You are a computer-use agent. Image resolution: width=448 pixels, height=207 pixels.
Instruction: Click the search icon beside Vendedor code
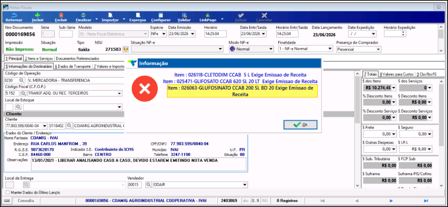click(x=149, y=185)
